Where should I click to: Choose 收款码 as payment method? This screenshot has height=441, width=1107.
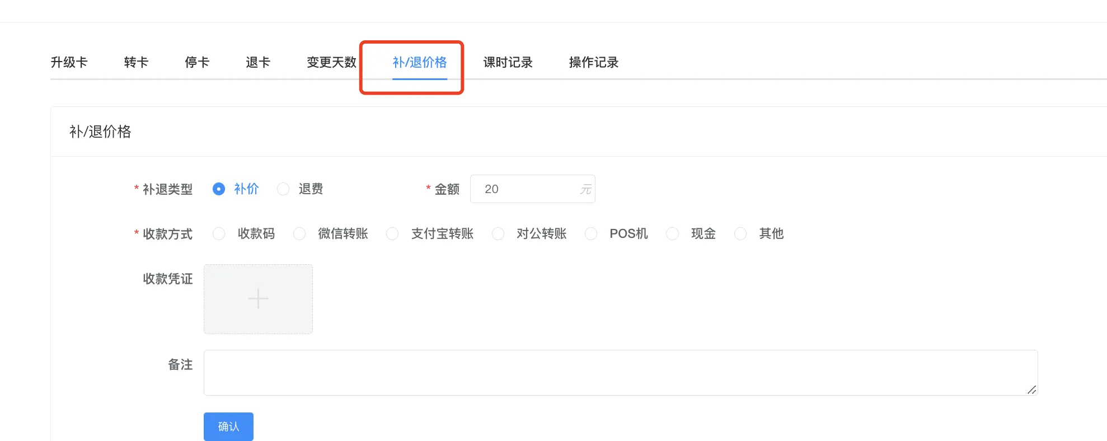tap(219, 234)
